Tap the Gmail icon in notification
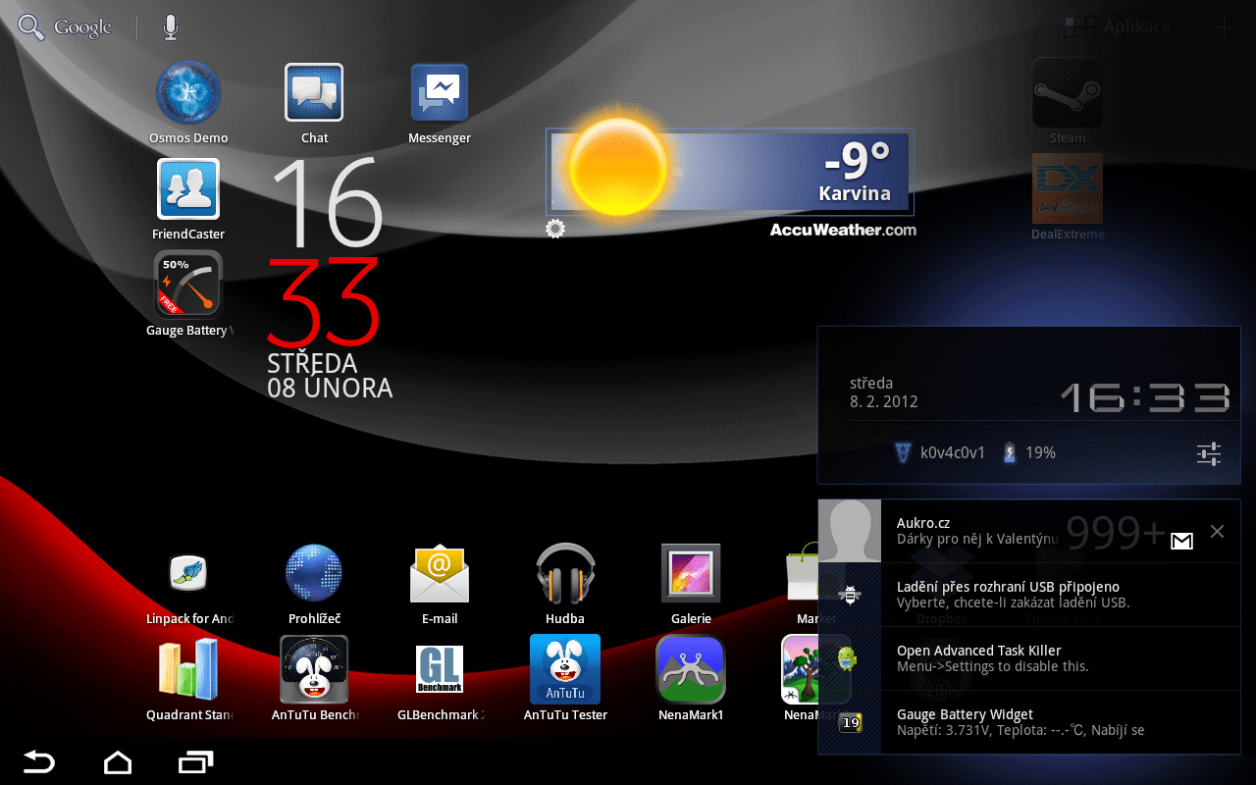The width and height of the screenshot is (1256, 785). pyautogui.click(x=1181, y=541)
